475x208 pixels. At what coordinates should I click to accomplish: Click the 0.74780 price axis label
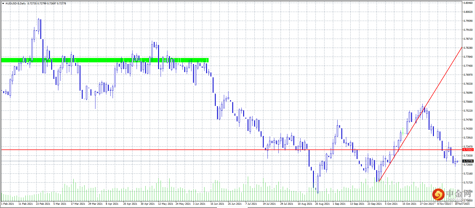(x=468, y=120)
